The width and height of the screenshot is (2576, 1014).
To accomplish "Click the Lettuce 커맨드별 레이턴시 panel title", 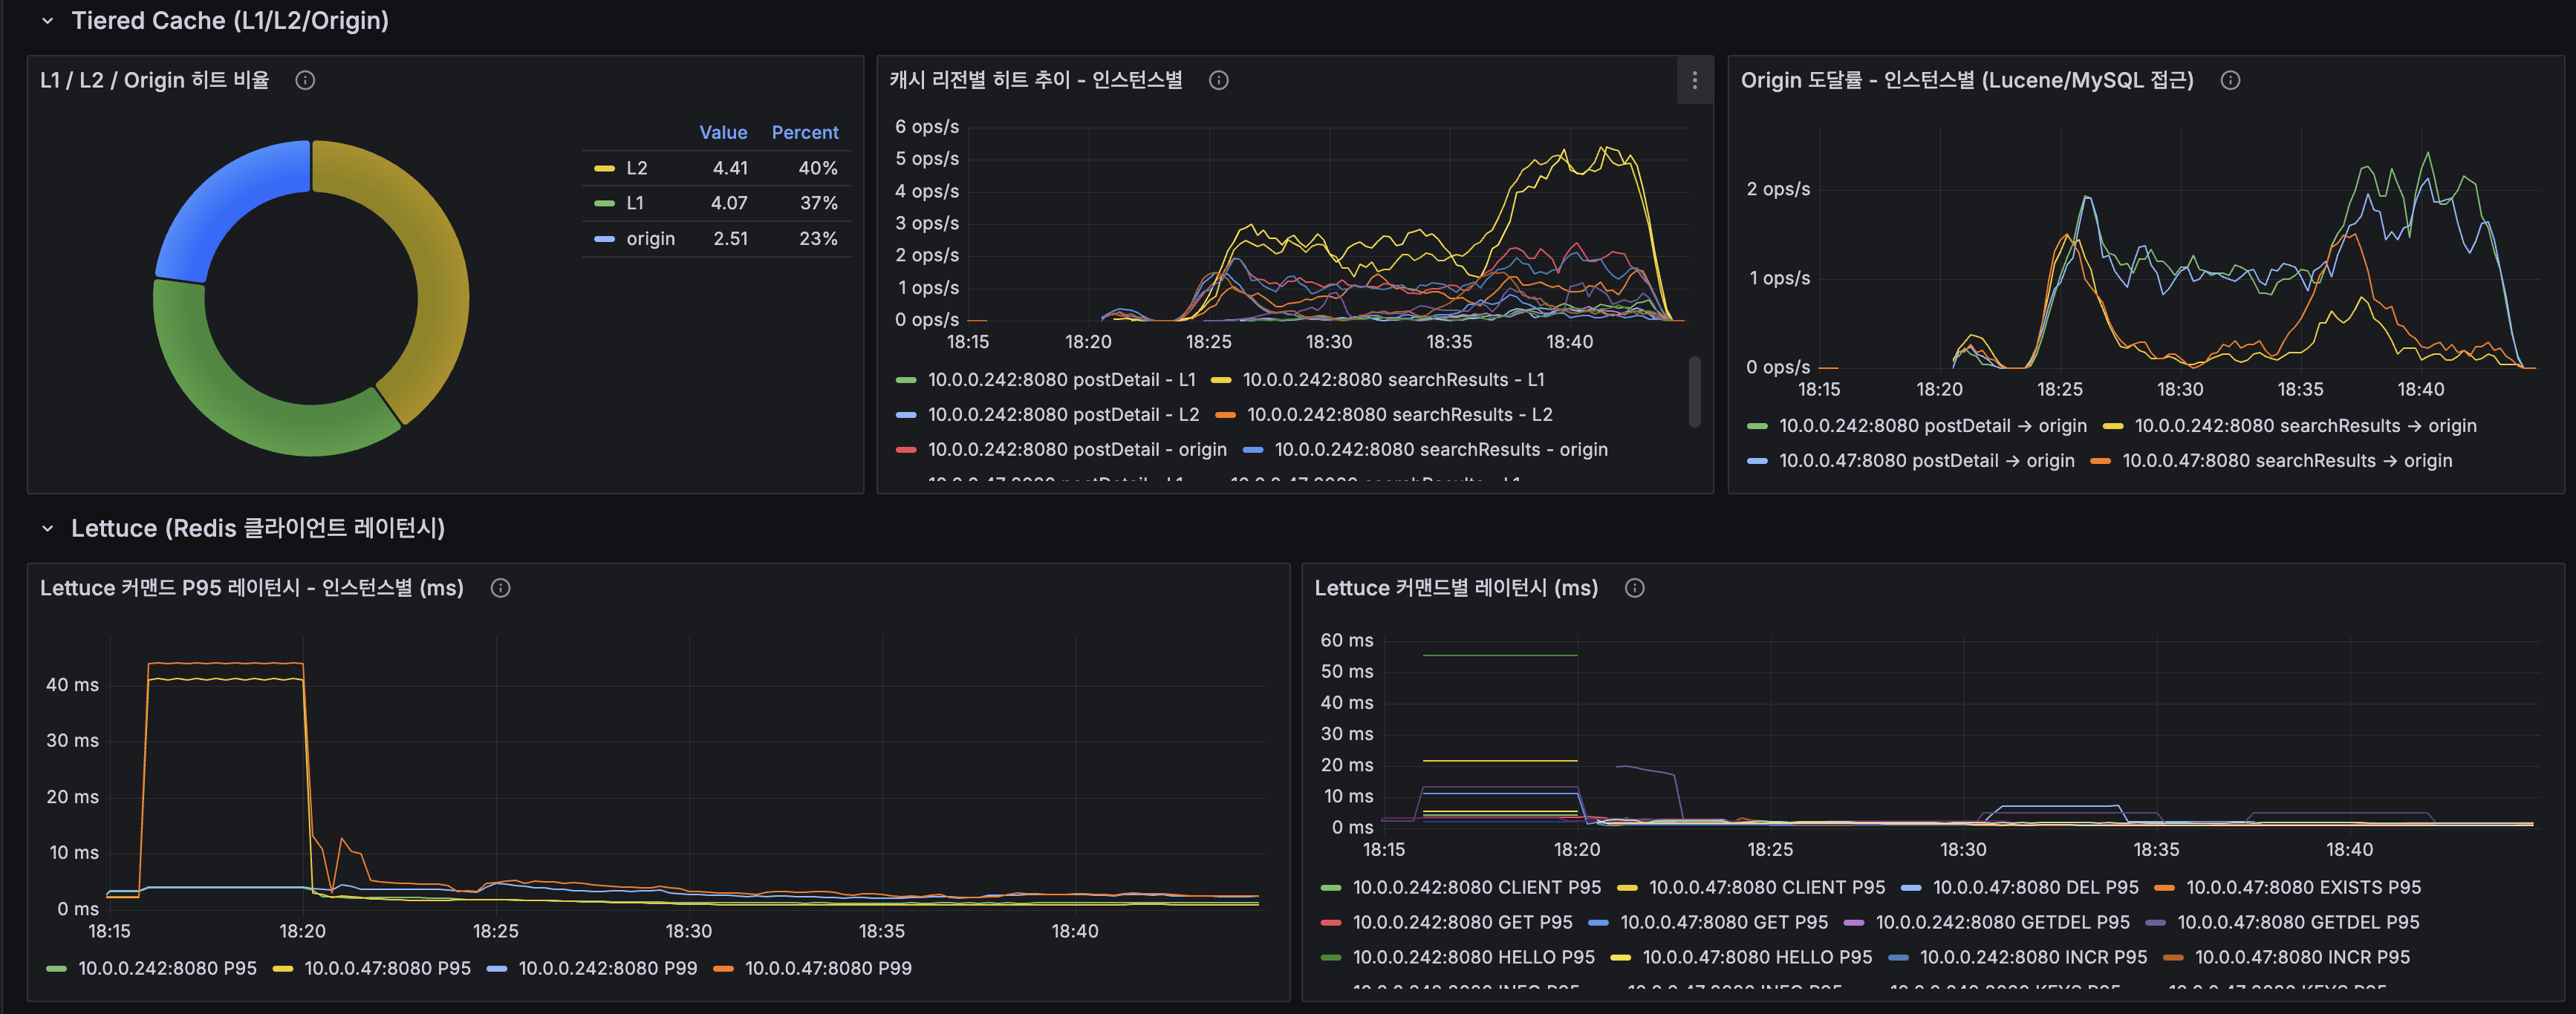I will click(x=1455, y=587).
